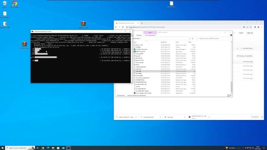Select the WinRAR archive icon left of the command window

(x=24, y=45)
